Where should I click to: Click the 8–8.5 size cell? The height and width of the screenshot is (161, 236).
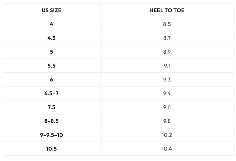pos(51,121)
